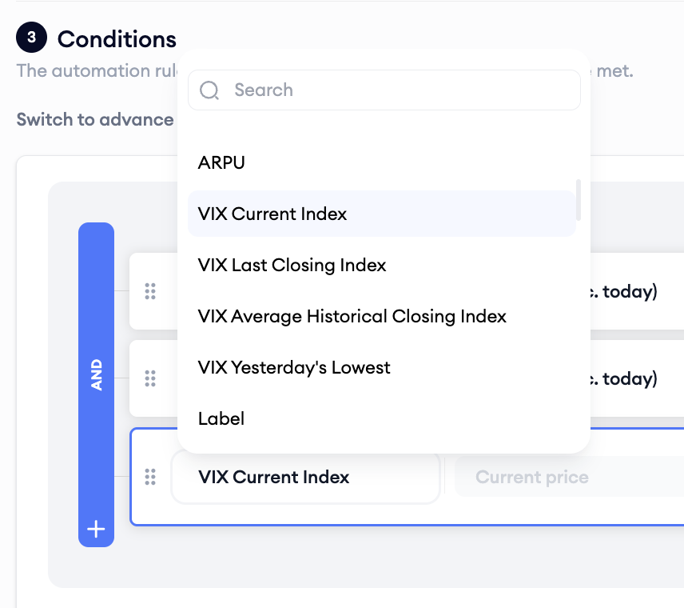Click Switch to advanced link
Image resolution: width=684 pixels, height=608 pixels.
click(95, 119)
